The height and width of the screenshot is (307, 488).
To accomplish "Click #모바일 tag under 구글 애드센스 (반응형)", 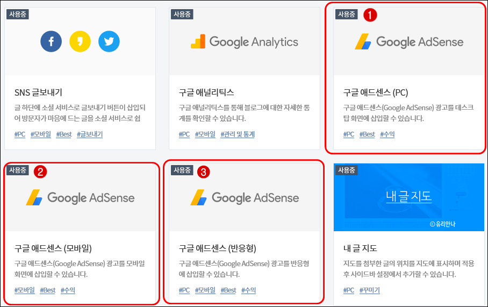I will pos(205,290).
